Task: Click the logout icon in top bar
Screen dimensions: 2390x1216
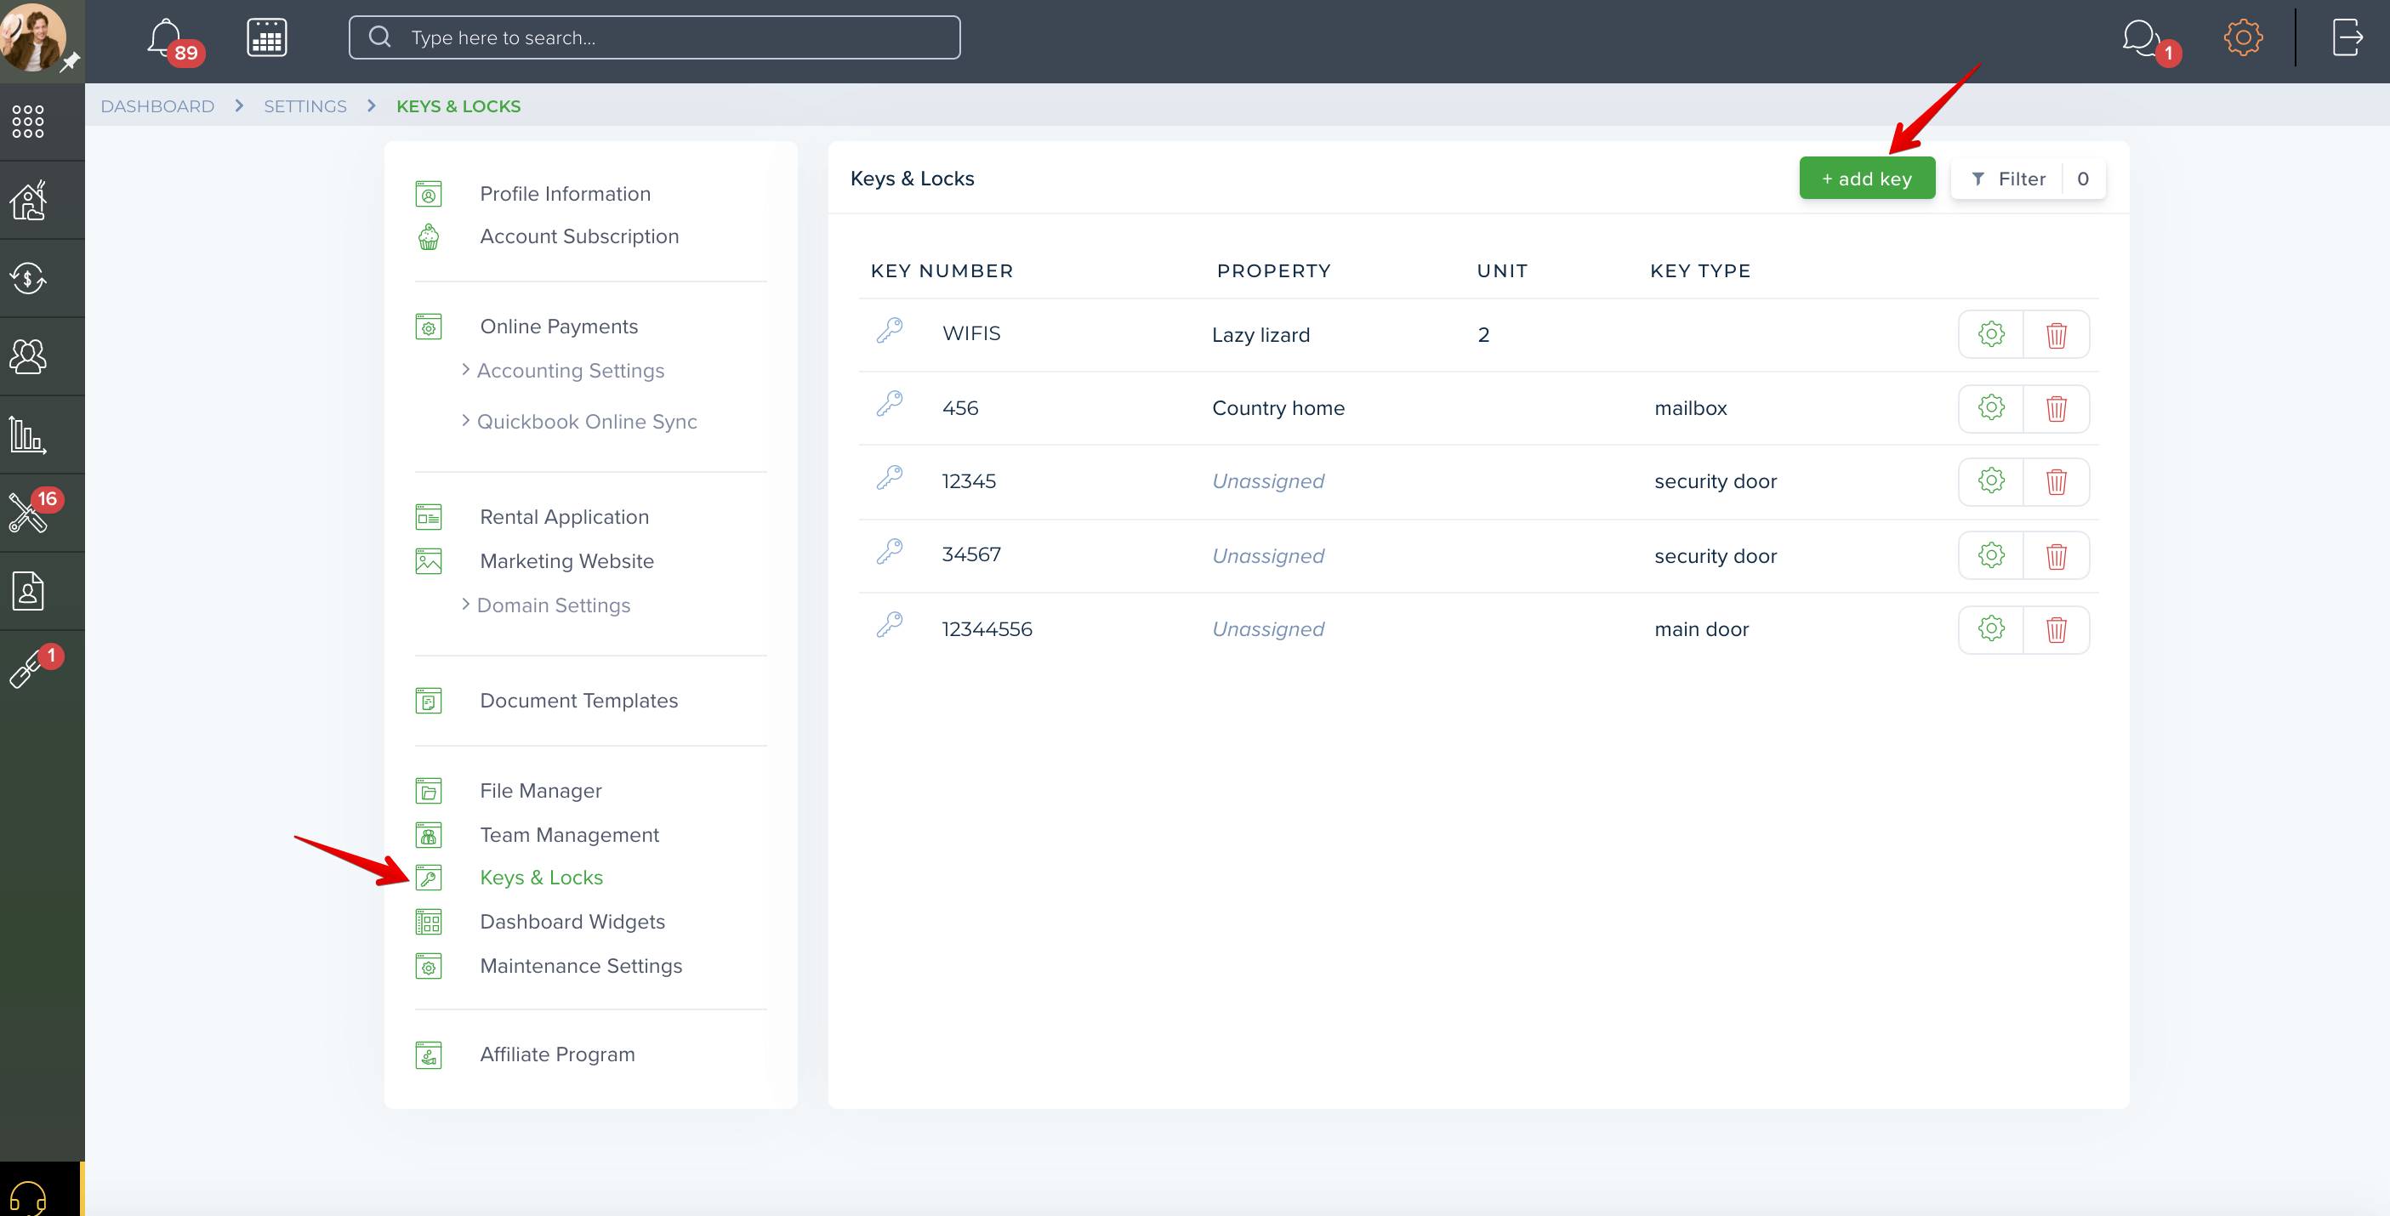Action: (2347, 38)
